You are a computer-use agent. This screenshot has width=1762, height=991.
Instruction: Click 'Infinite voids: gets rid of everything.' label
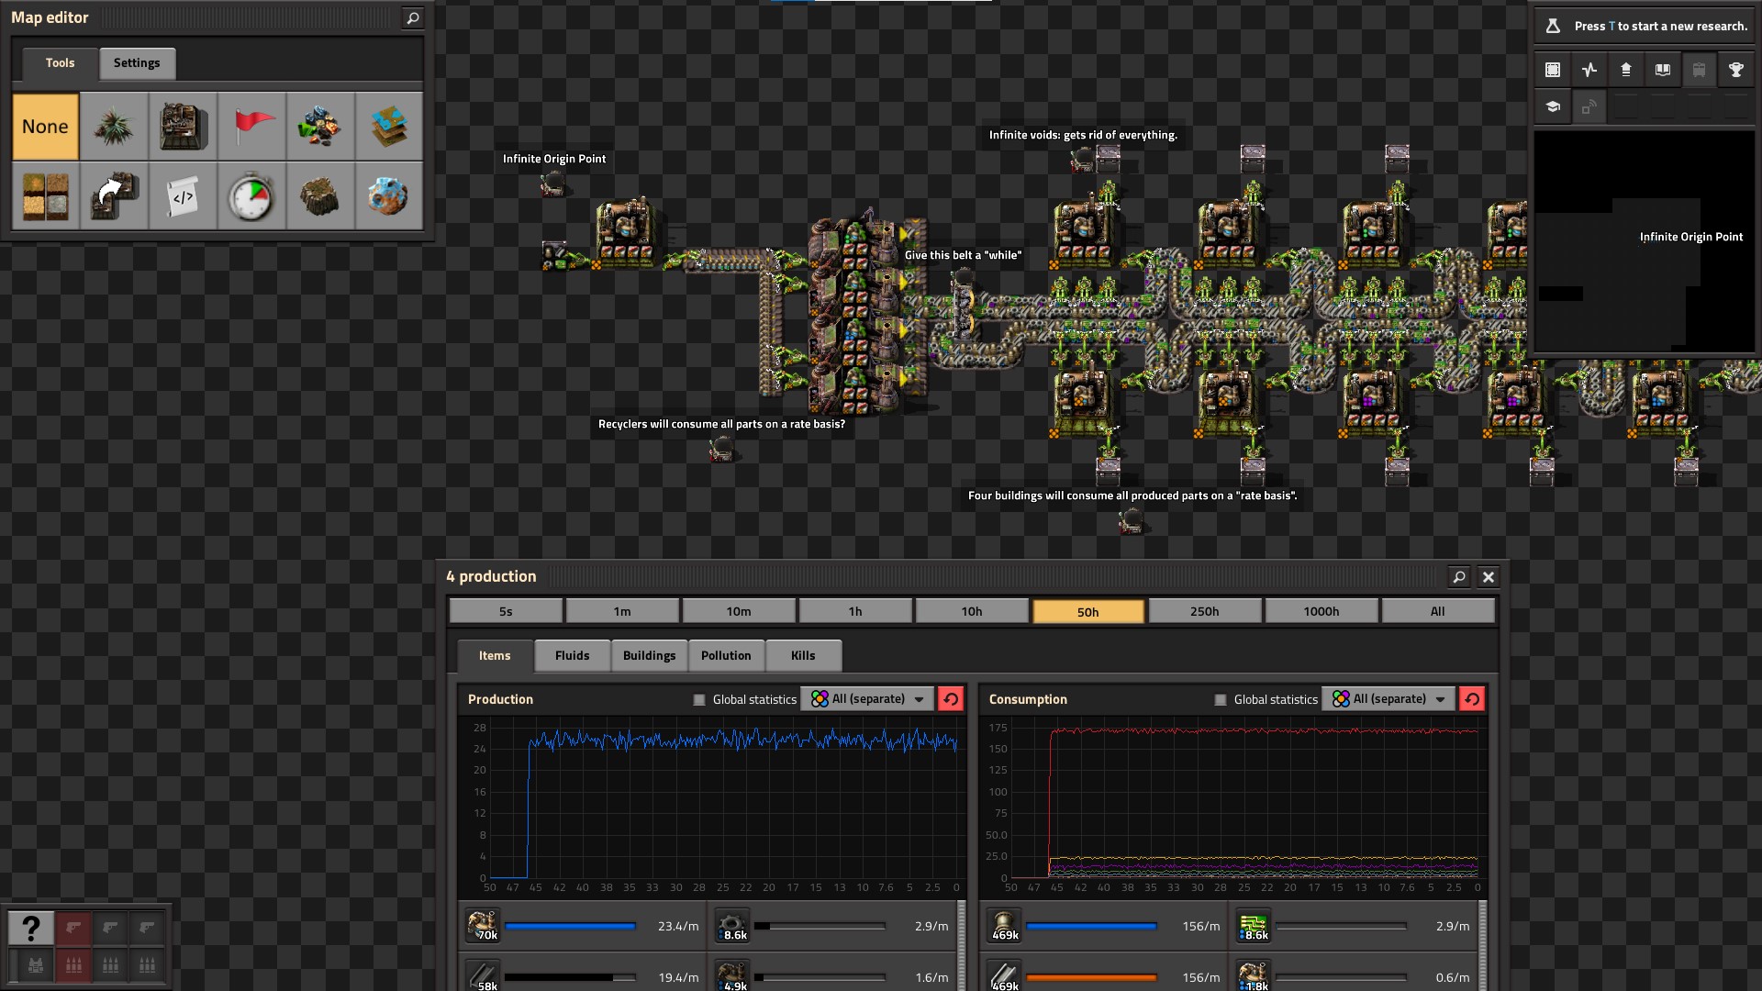(x=1083, y=135)
